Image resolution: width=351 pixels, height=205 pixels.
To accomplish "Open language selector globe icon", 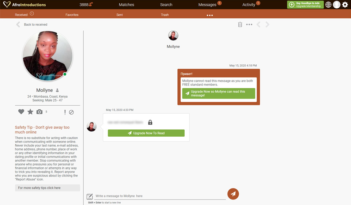I will pos(328,5).
